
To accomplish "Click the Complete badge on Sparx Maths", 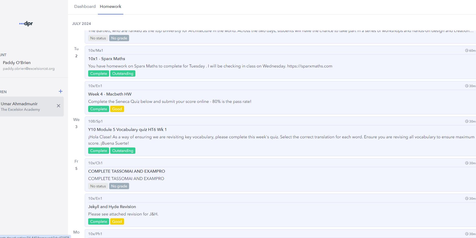I will click(99, 74).
